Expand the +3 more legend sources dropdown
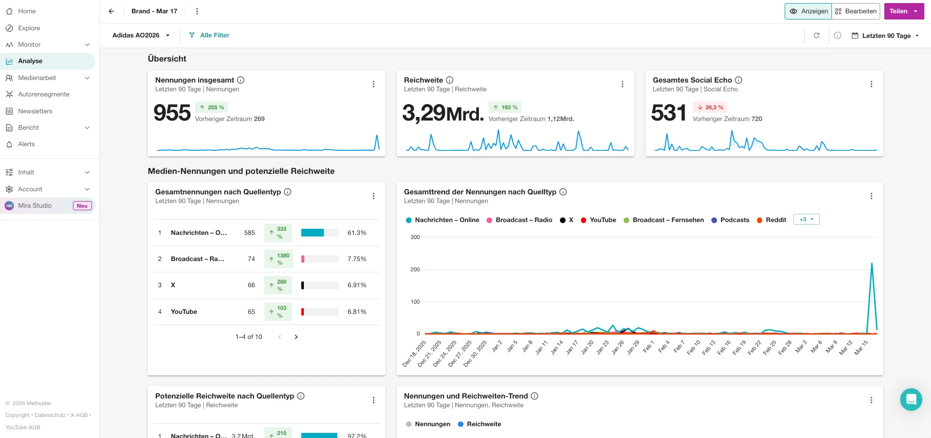Viewport: 931px width, 438px height. pyautogui.click(x=806, y=220)
